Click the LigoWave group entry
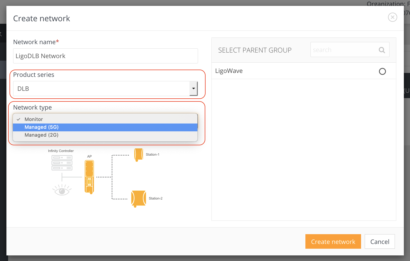This screenshot has height=261, width=410. pos(229,71)
